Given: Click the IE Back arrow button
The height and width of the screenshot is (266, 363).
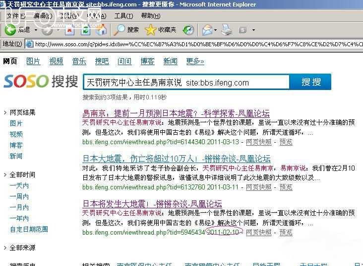Looking at the screenshot, I should pyautogui.click(x=10, y=30).
